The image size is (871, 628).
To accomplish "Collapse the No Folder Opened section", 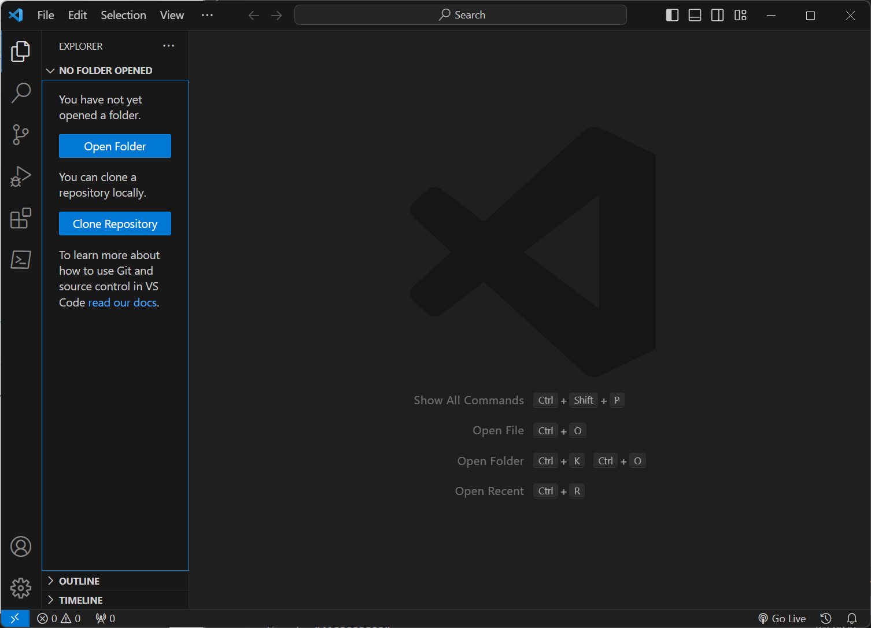I will 115,71.
